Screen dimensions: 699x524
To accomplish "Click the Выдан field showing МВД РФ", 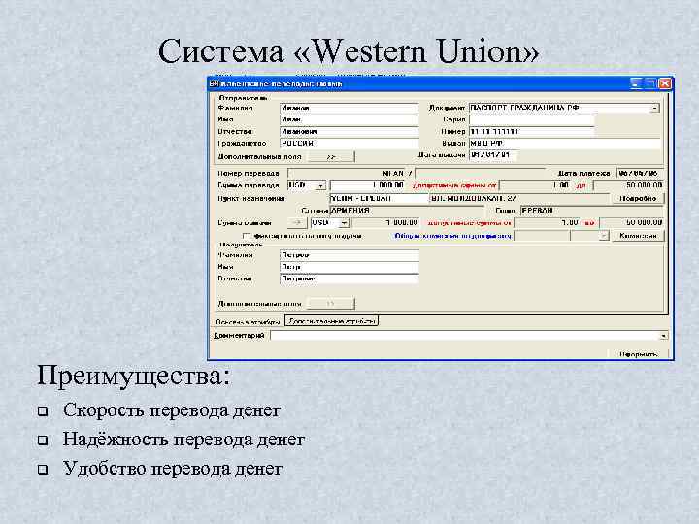I will click(x=564, y=144).
